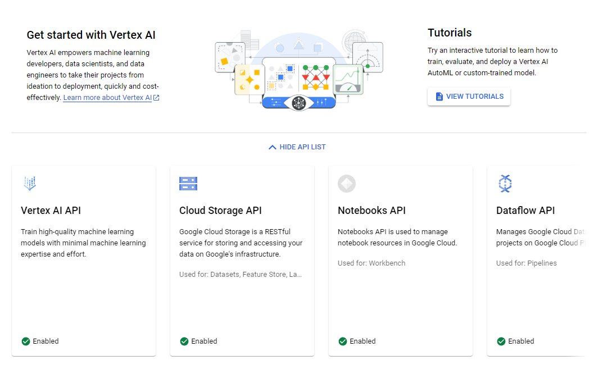The width and height of the screenshot is (612, 365).
Task: Select the Tutorials heading
Action: click(450, 33)
